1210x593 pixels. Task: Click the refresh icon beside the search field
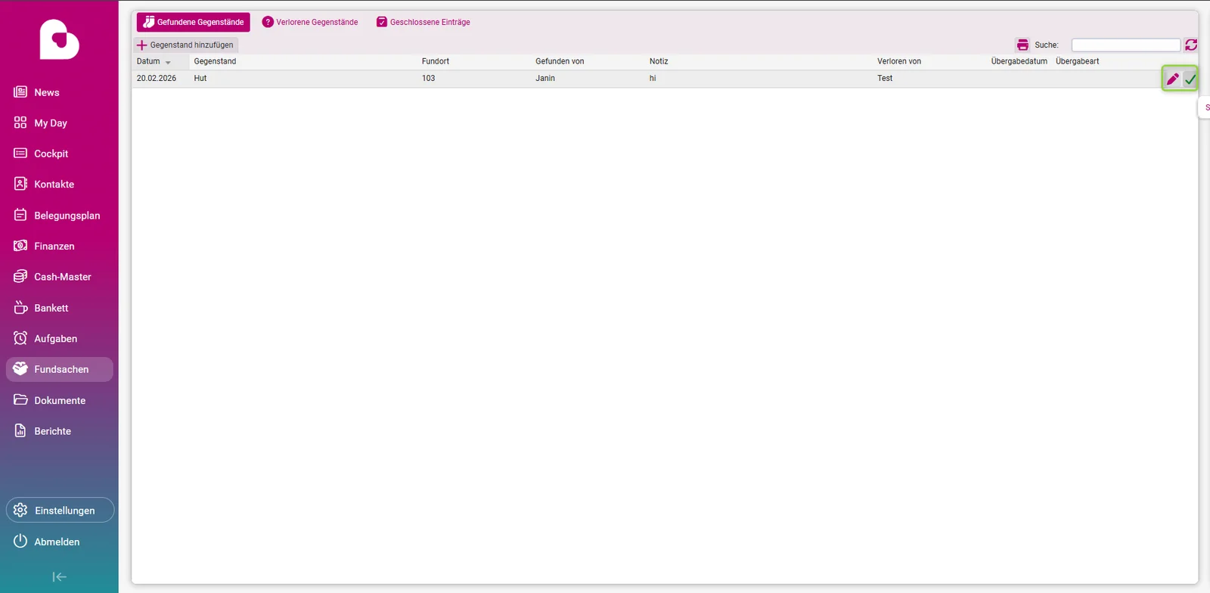[x=1191, y=45]
